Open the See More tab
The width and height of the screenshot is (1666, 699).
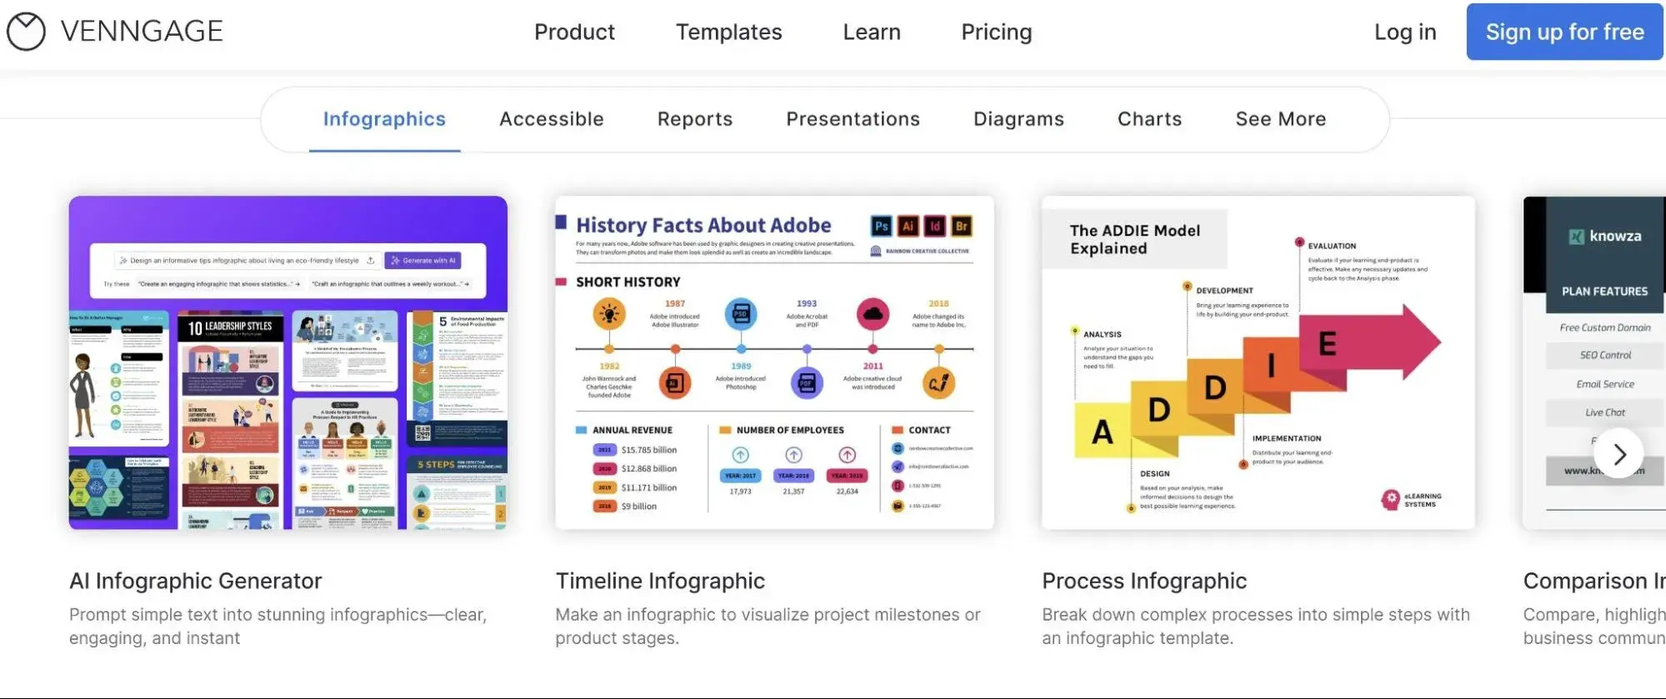click(x=1280, y=119)
